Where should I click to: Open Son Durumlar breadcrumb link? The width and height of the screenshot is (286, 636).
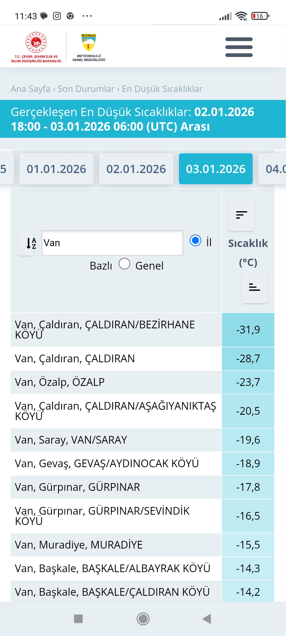pyautogui.click(x=86, y=89)
